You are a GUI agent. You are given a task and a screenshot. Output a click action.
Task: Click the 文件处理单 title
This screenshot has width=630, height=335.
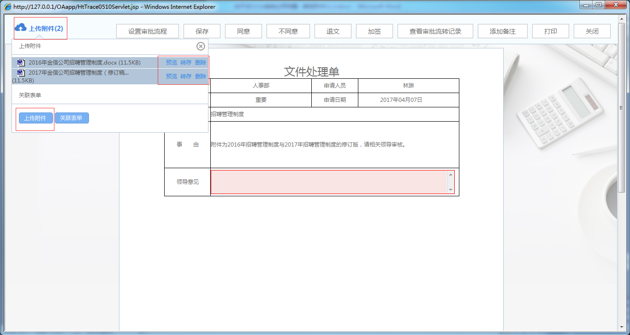coord(312,71)
